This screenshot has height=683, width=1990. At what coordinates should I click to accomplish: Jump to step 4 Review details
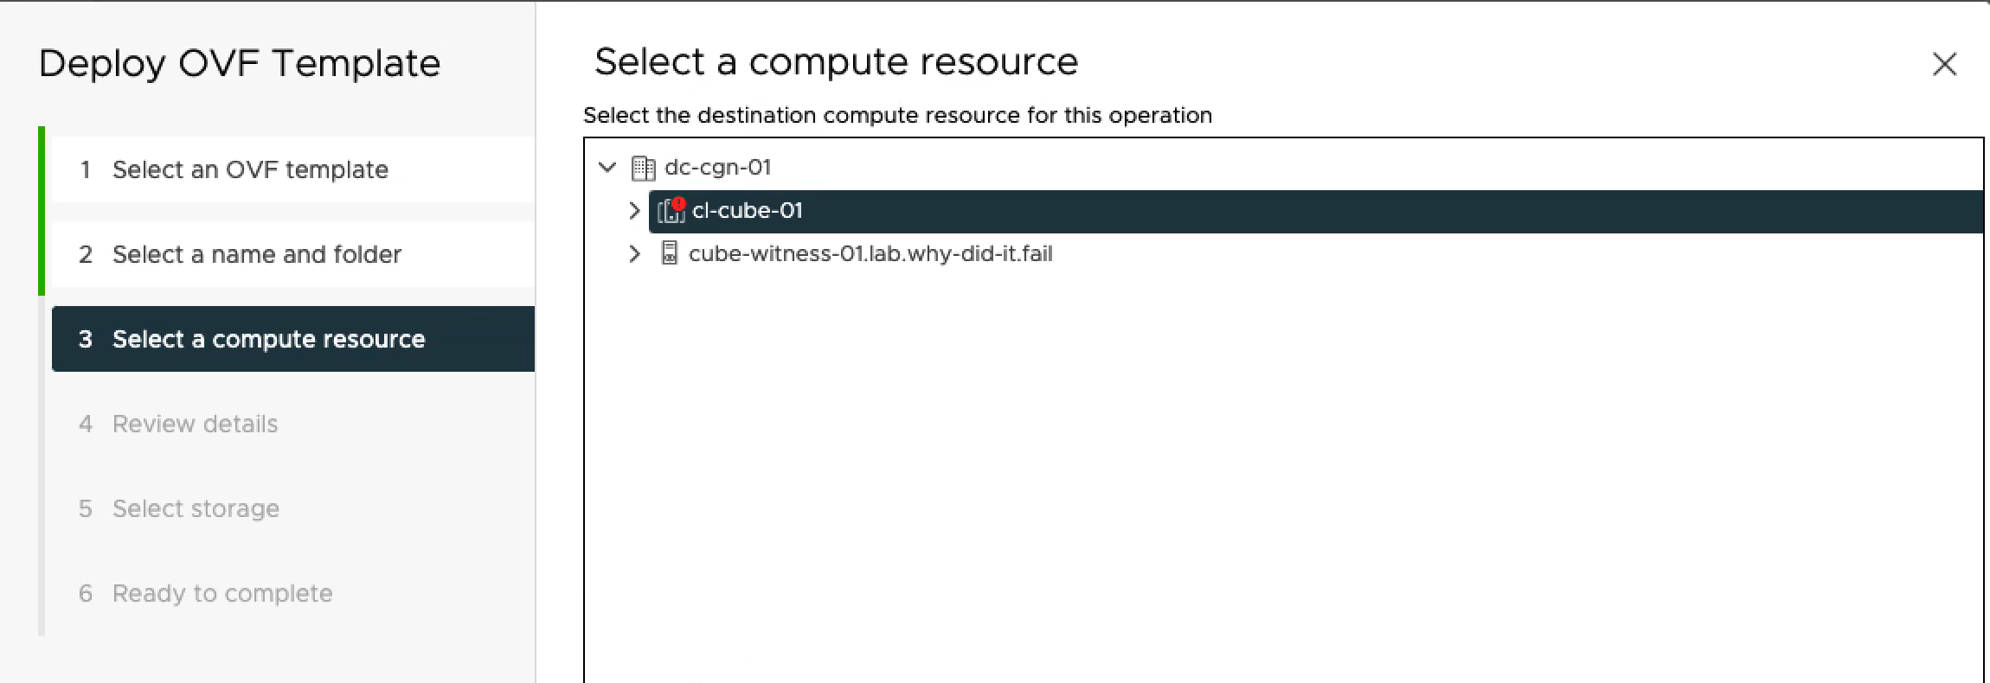pos(195,424)
